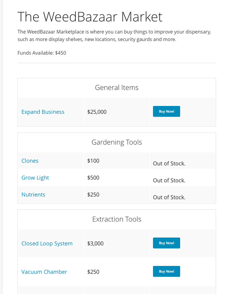Select the $25,000 price text
Image resolution: width=226 pixels, height=294 pixels.
97,112
